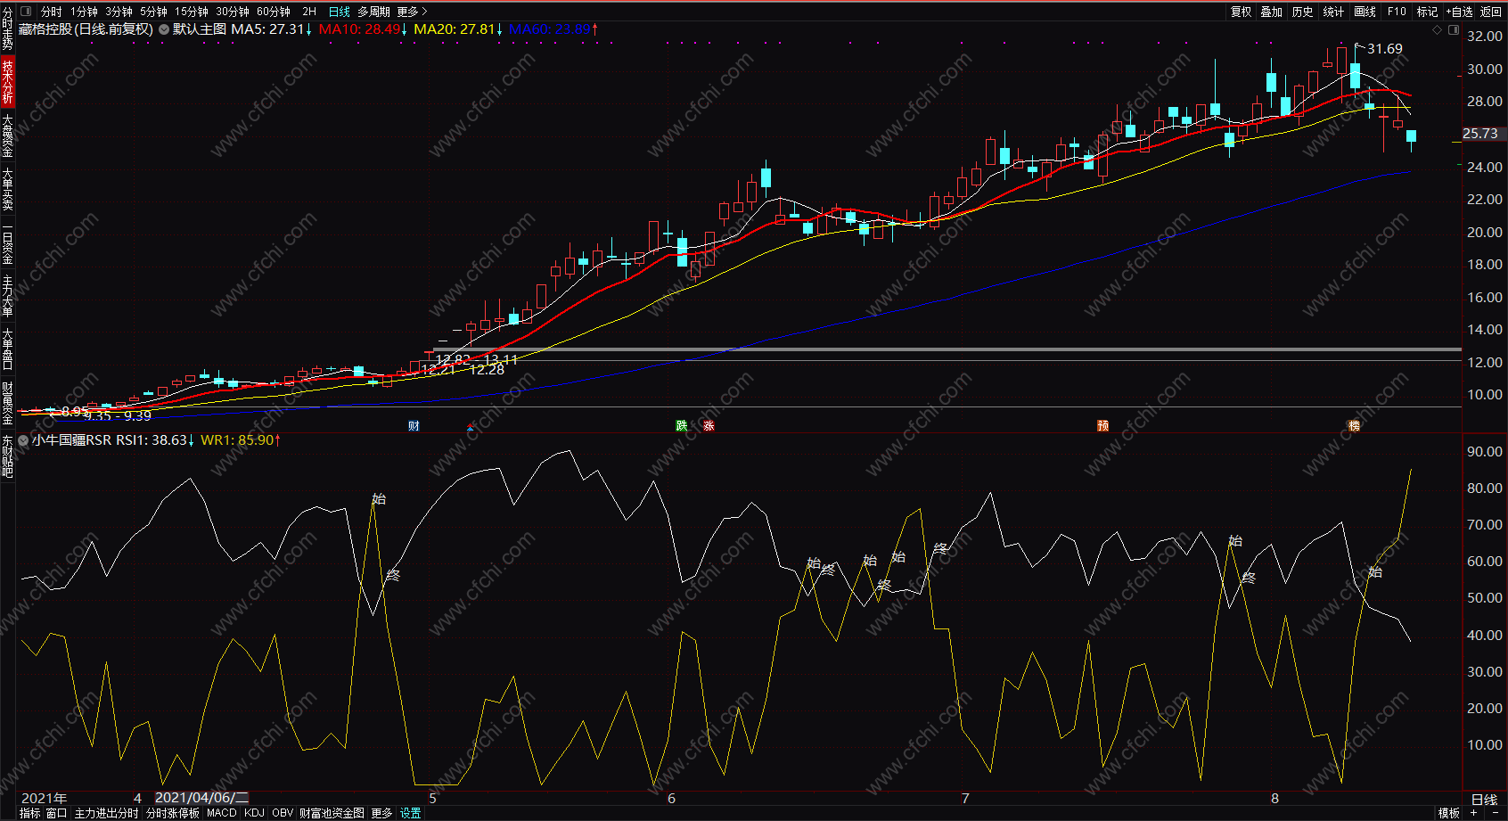Click the red 涨 marker icon

(709, 426)
